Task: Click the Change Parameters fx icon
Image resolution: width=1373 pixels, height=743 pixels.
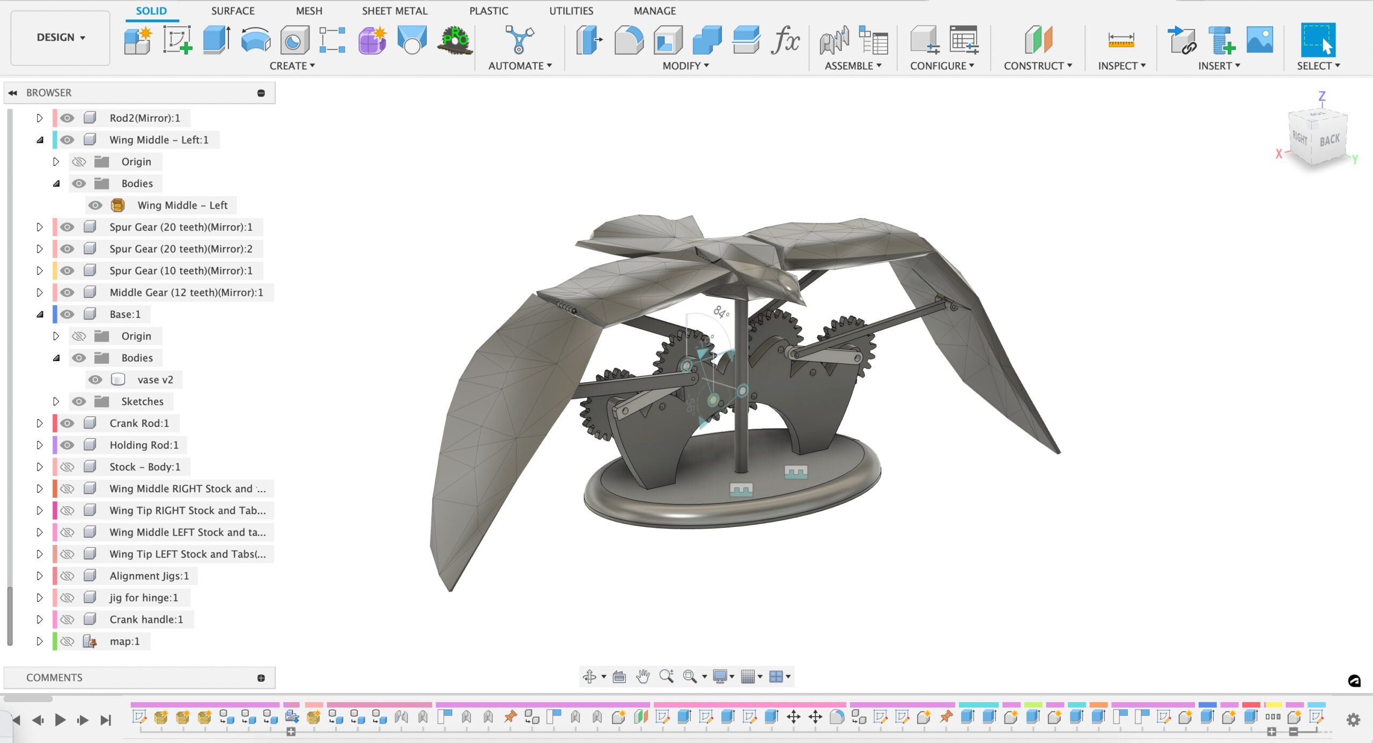Action: [x=786, y=40]
